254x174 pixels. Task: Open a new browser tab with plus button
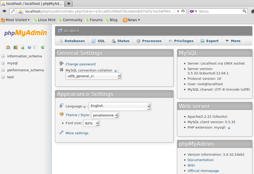(69, 4)
